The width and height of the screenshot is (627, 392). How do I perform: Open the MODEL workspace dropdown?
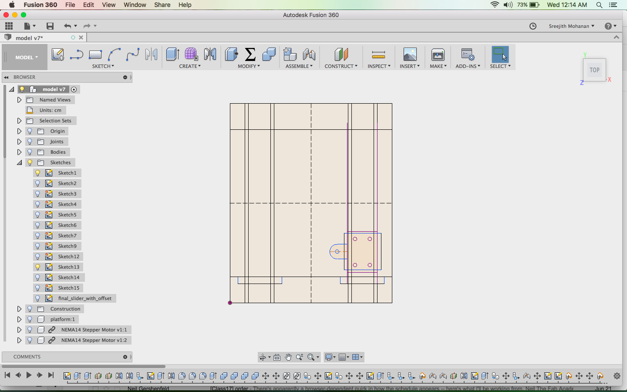pyautogui.click(x=26, y=57)
